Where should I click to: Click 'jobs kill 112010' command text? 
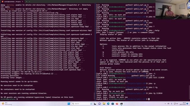click(156, 78)
